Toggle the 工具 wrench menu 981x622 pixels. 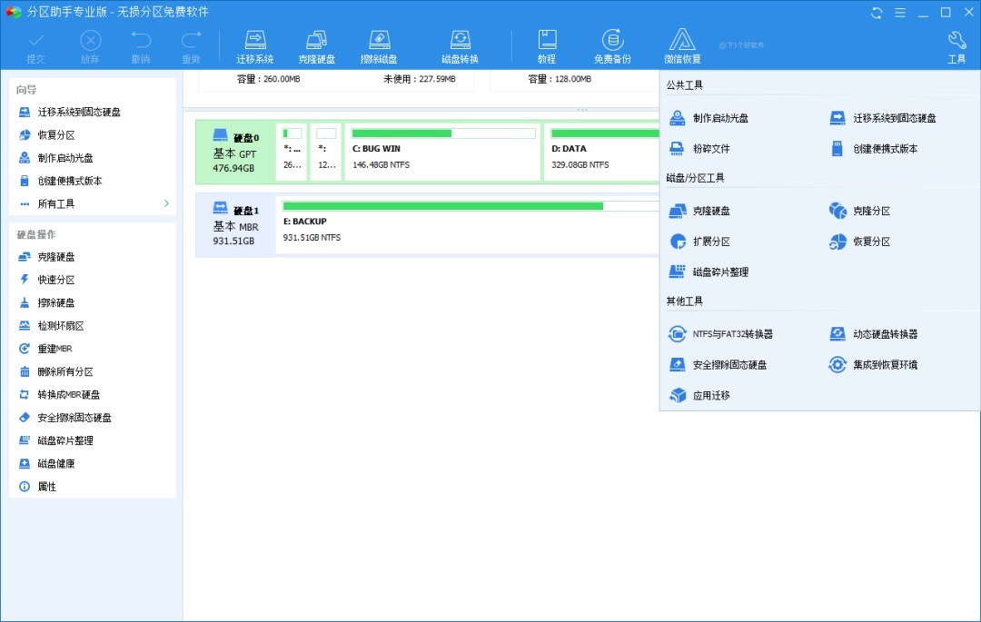(956, 47)
